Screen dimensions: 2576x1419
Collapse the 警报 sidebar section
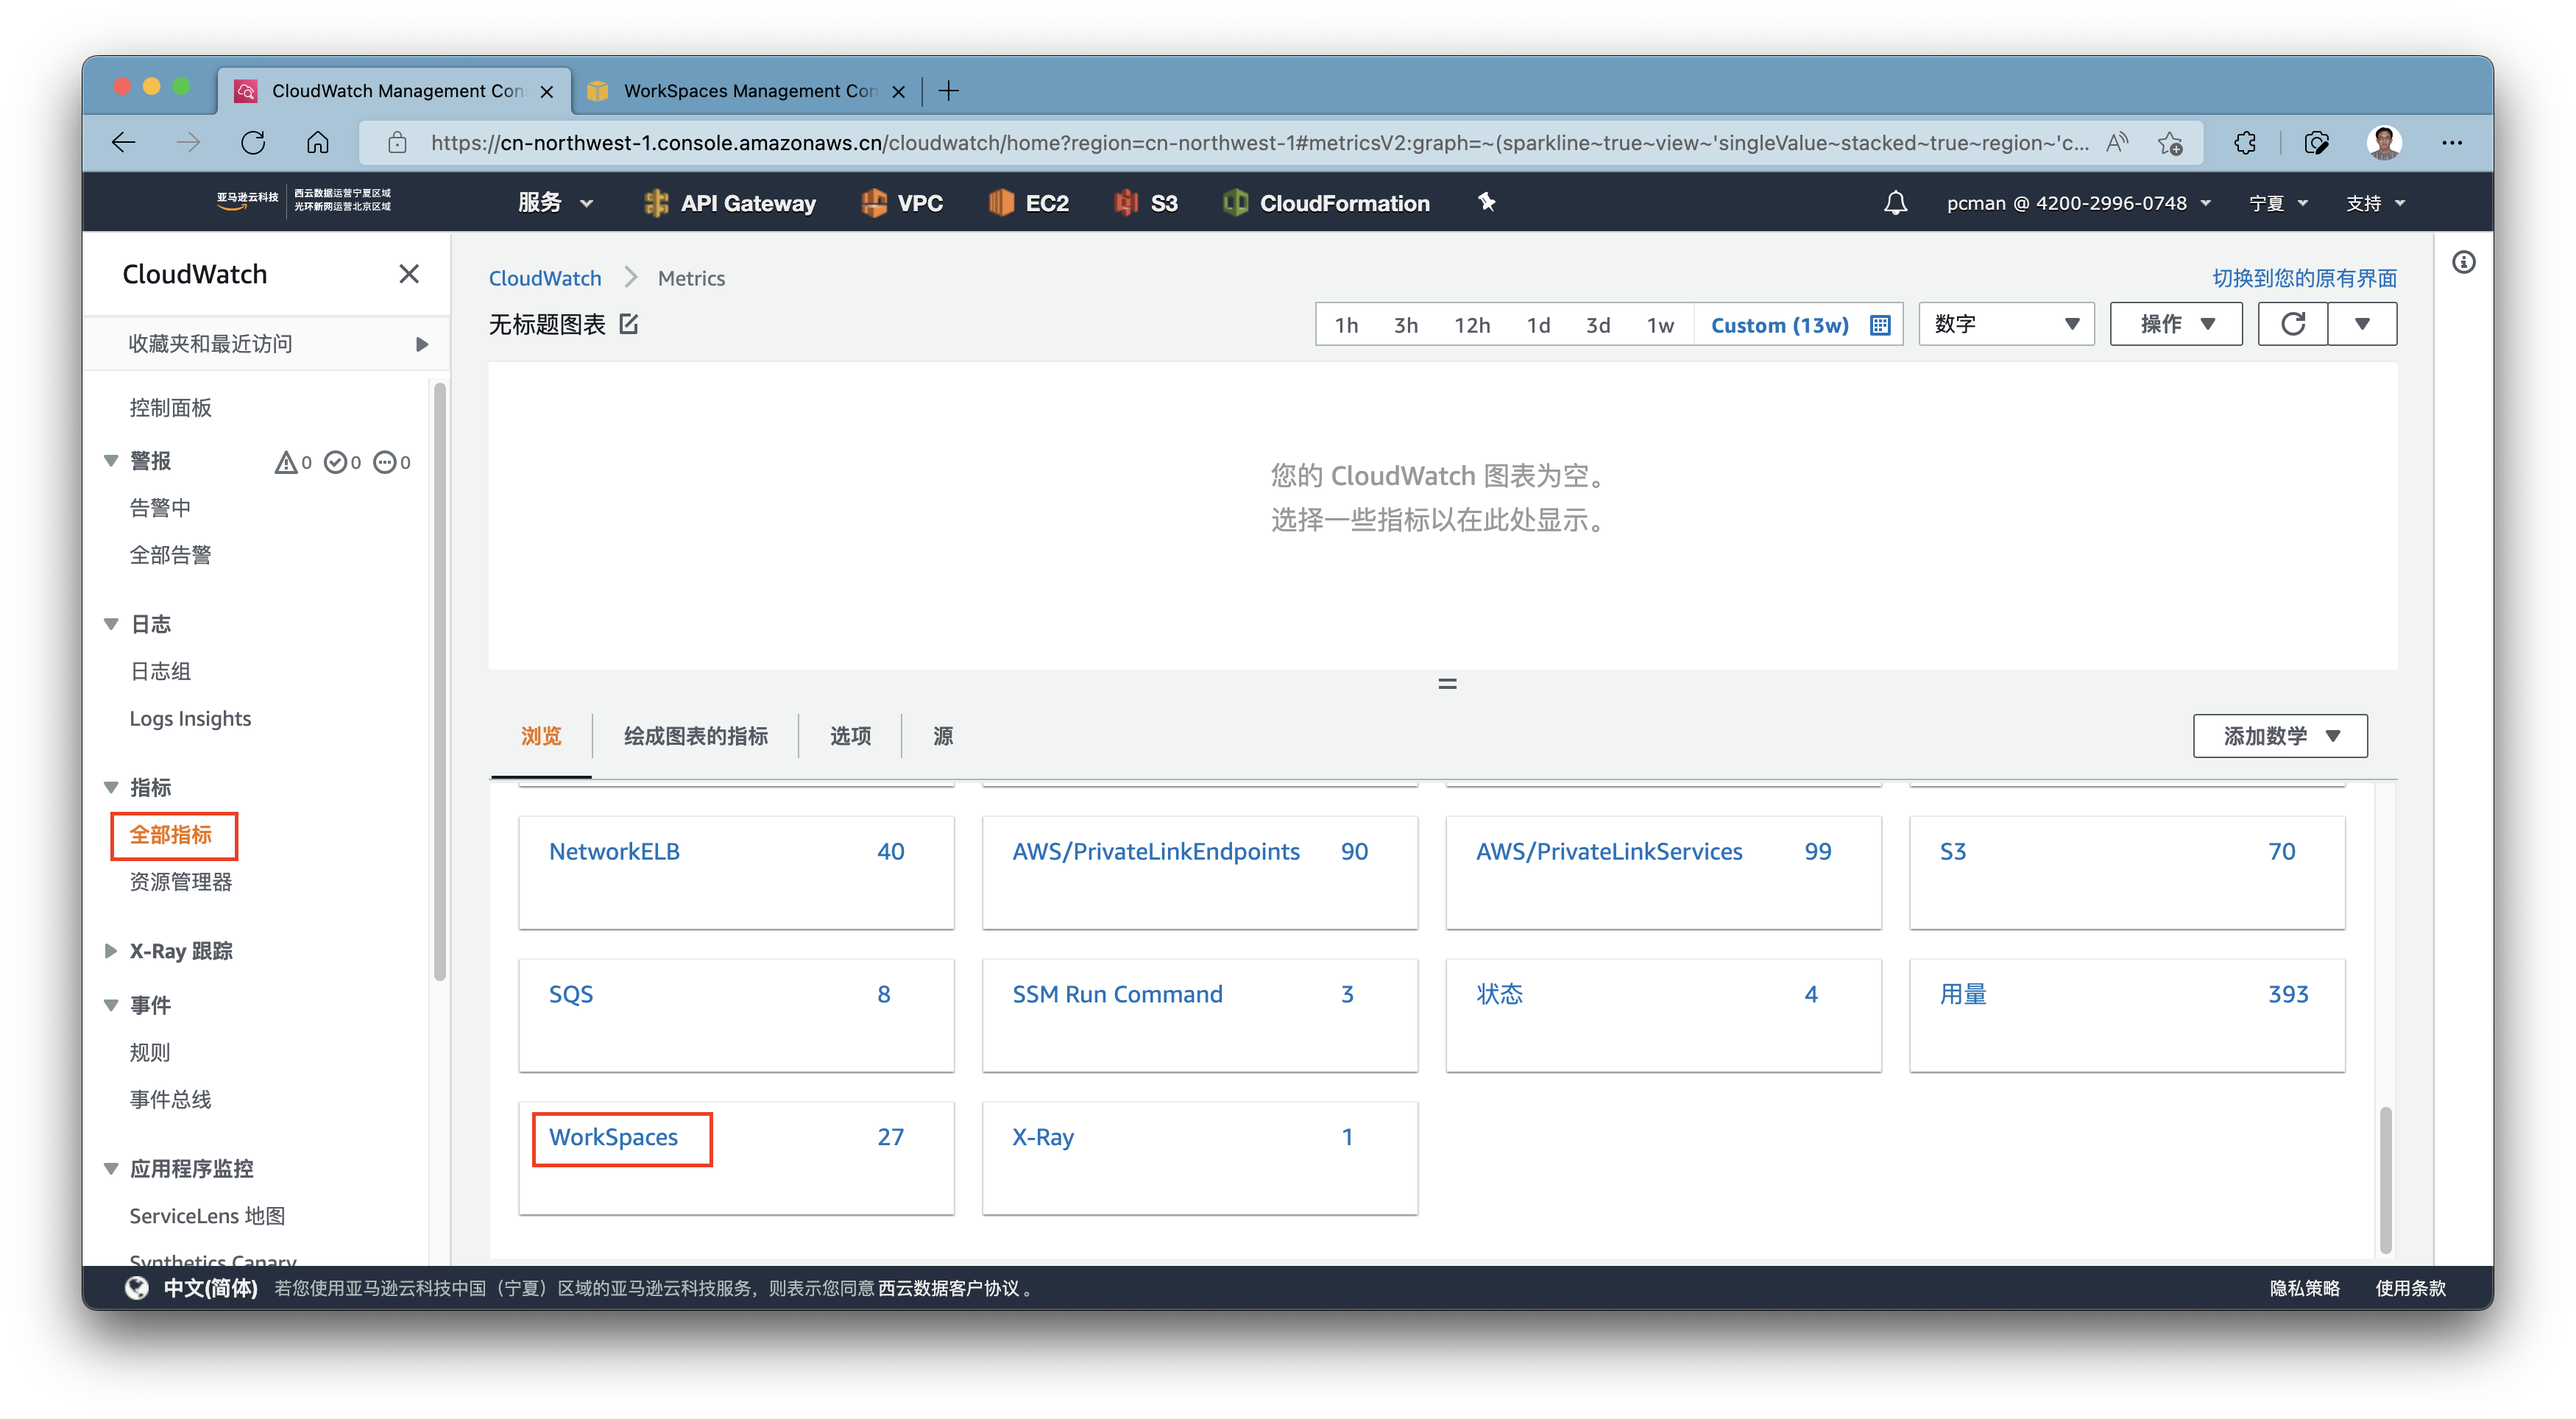(111, 461)
